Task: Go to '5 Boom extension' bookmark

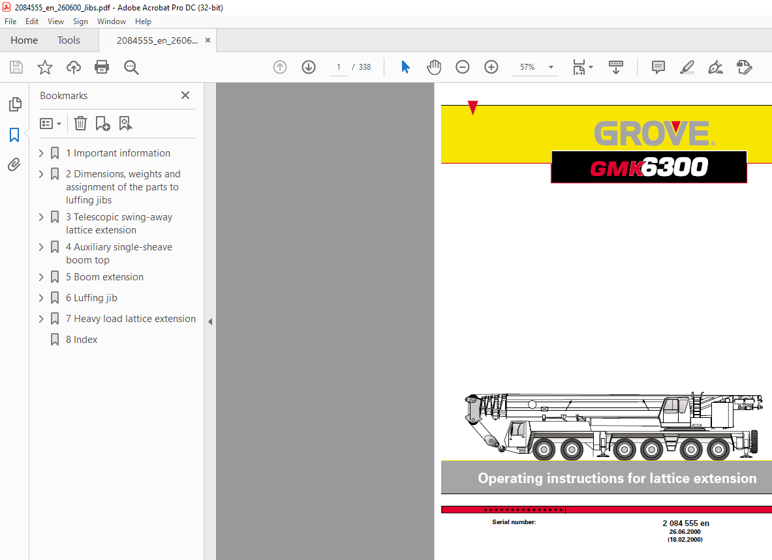Action: point(105,277)
